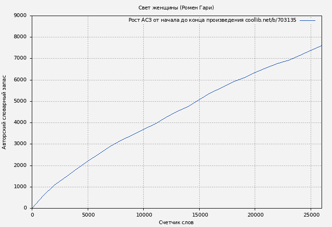Click the 6000 label on the Y-axis
The height and width of the screenshot is (227, 332).
pos(20,80)
